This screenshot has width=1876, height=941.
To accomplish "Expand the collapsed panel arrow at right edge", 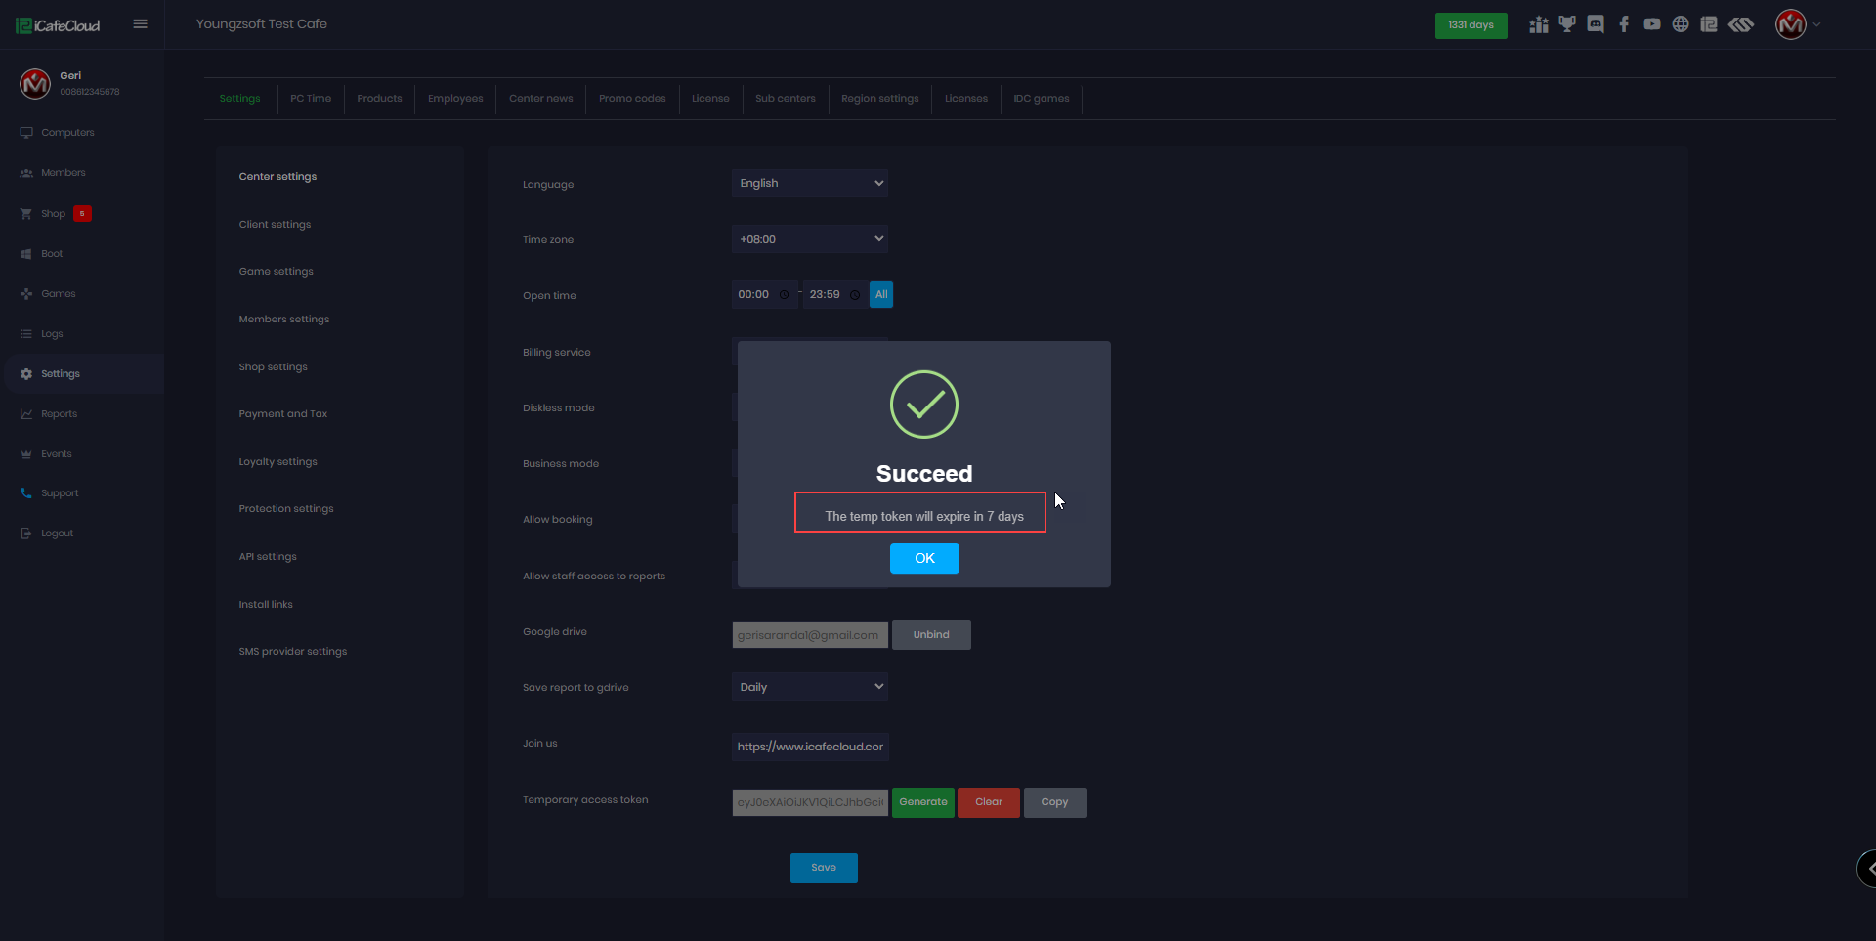I will pyautogui.click(x=1867, y=868).
